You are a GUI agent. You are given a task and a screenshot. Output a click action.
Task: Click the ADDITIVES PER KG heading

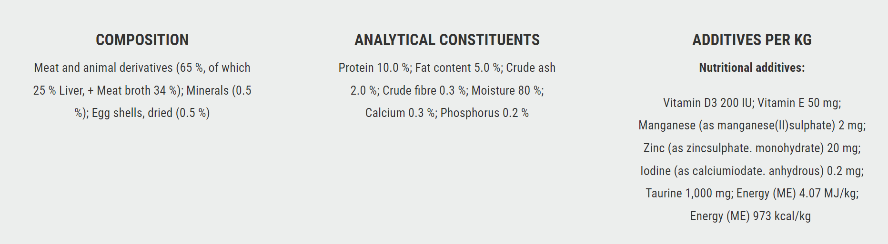coord(752,40)
